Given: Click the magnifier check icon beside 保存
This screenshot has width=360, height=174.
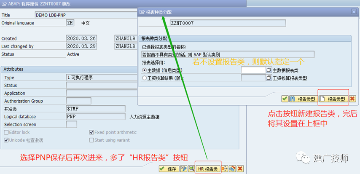Looking at the screenshot, I should [x=191, y=169].
